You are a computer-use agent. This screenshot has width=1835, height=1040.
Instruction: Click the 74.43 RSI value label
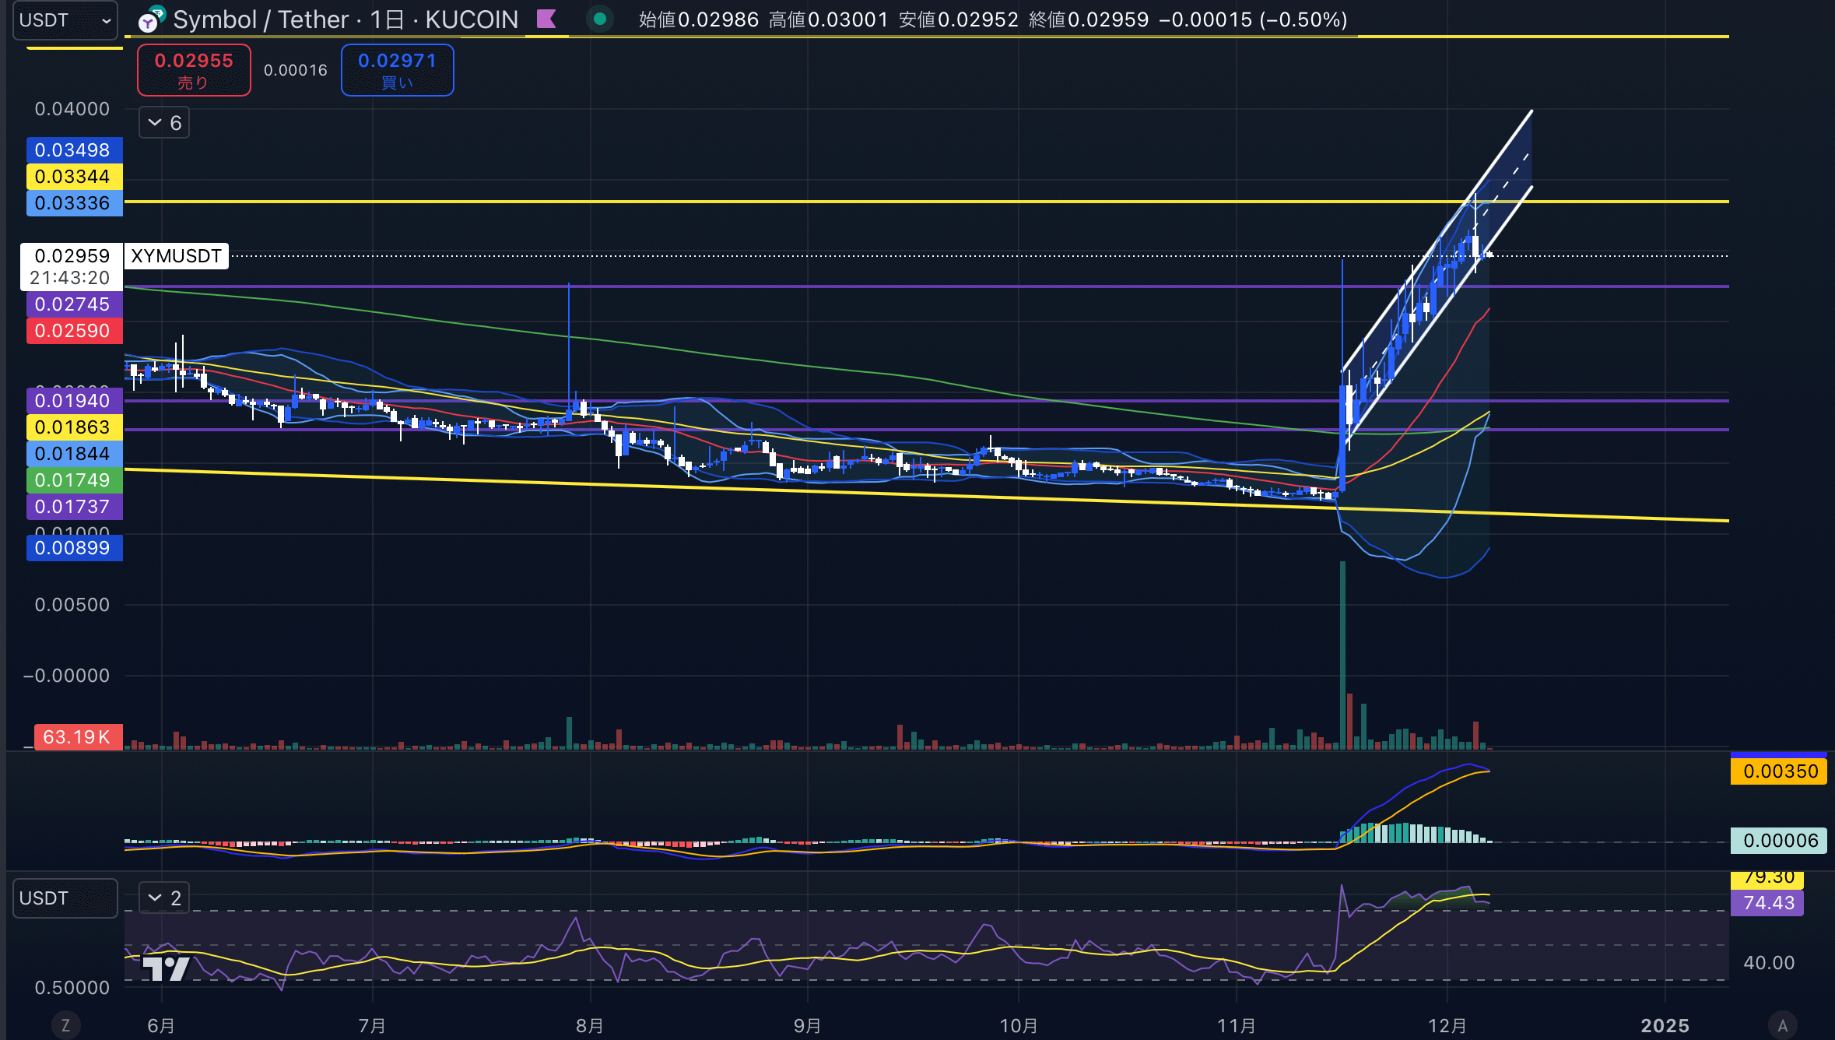[1767, 903]
